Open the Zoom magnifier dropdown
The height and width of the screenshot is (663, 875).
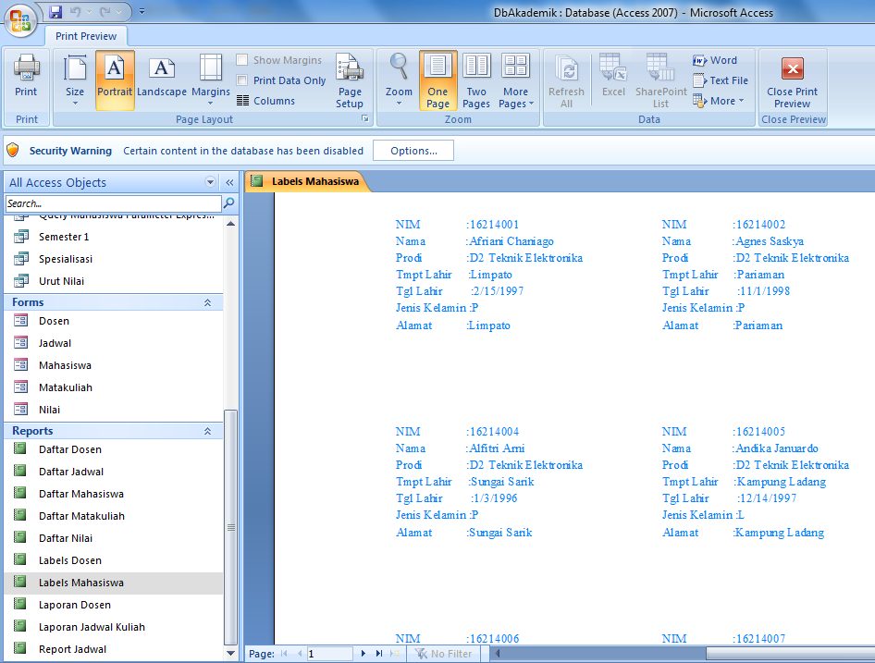(x=399, y=80)
